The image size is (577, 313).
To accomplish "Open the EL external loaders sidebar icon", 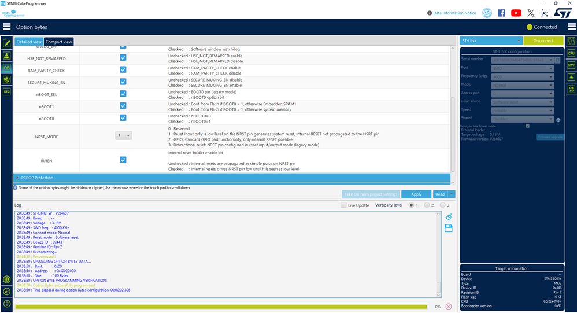I will 6,279.
